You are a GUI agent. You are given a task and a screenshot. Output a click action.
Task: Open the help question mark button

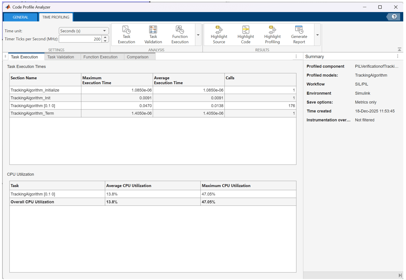(394, 17)
